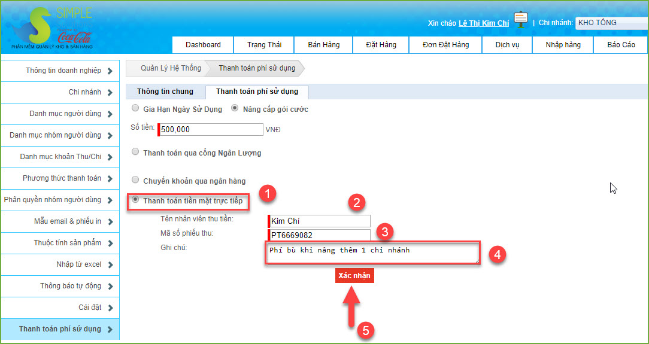Click chevron beside Thông báo tự động
The width and height of the screenshot is (649, 344).
[x=110, y=287]
